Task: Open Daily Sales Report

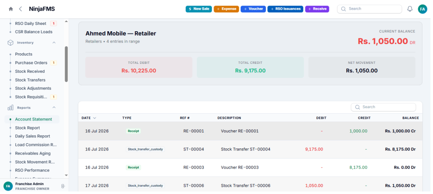Action: tap(33, 136)
